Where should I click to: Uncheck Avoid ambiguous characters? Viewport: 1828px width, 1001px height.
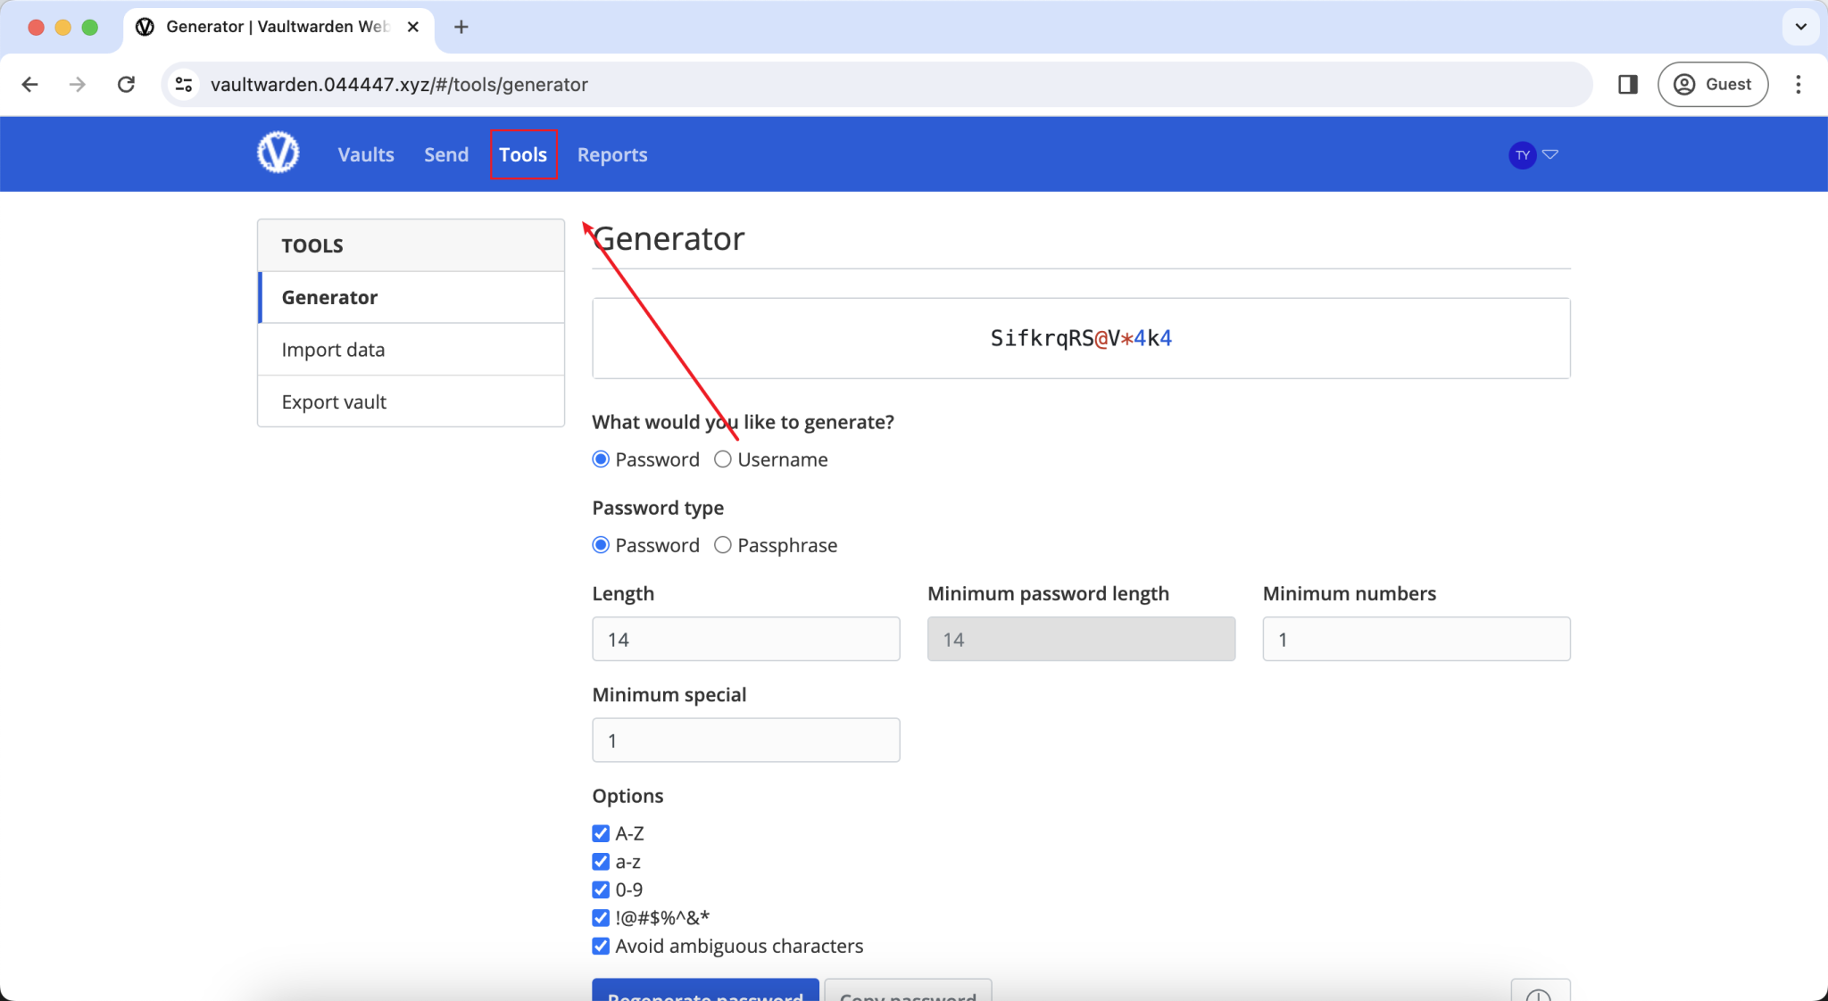[599, 946]
